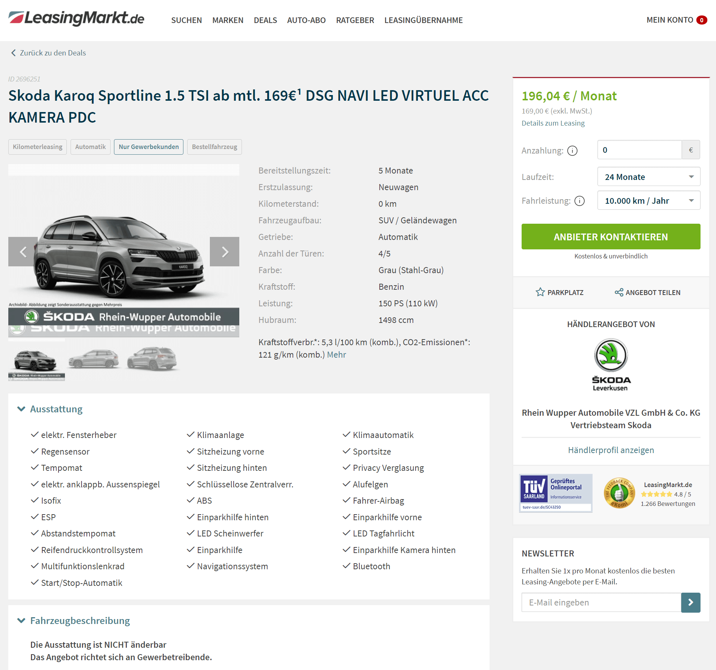Click info icon next to Fahrleistung
The image size is (716, 670).
(x=579, y=201)
